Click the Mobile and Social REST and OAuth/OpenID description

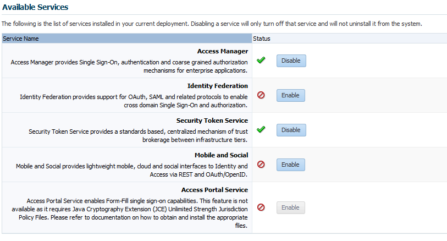point(132,170)
